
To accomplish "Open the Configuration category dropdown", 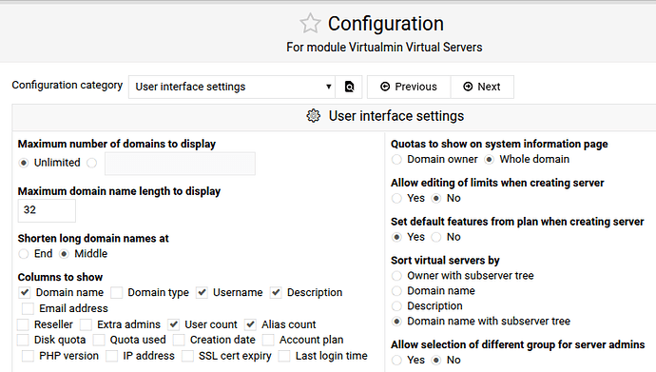I will (x=232, y=87).
